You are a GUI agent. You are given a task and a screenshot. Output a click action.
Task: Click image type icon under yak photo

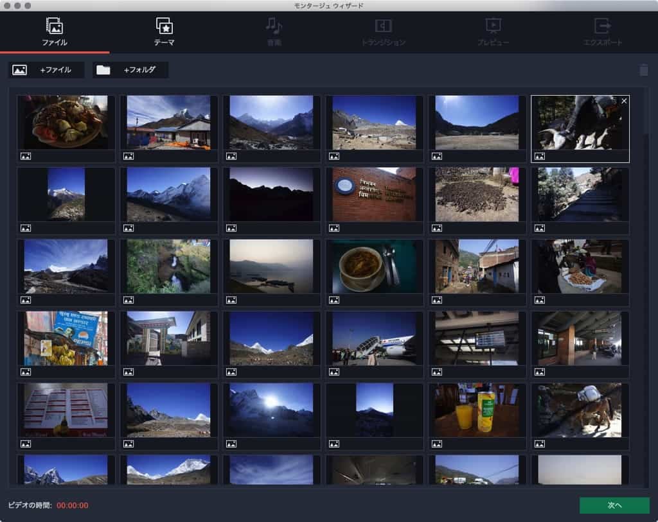coord(540,157)
